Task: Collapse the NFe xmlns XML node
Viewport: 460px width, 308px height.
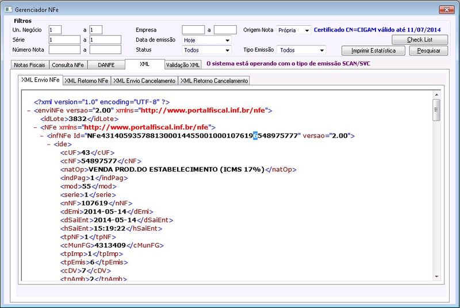Action: [x=35, y=127]
